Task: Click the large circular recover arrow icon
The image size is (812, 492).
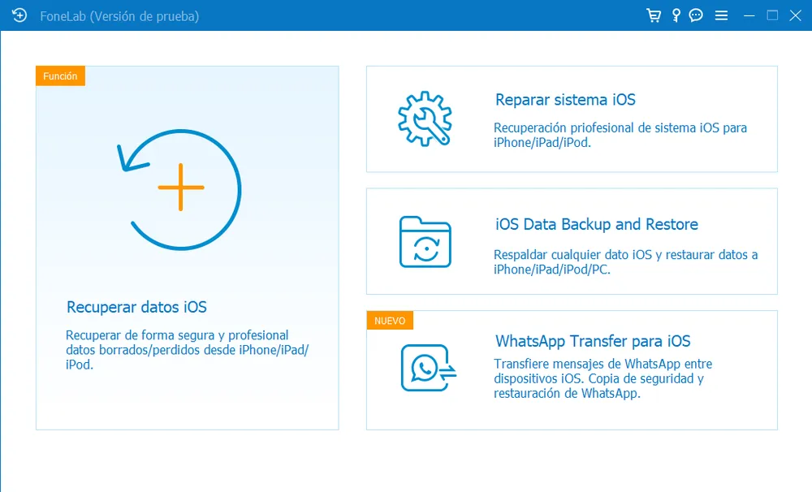Action: click(179, 189)
